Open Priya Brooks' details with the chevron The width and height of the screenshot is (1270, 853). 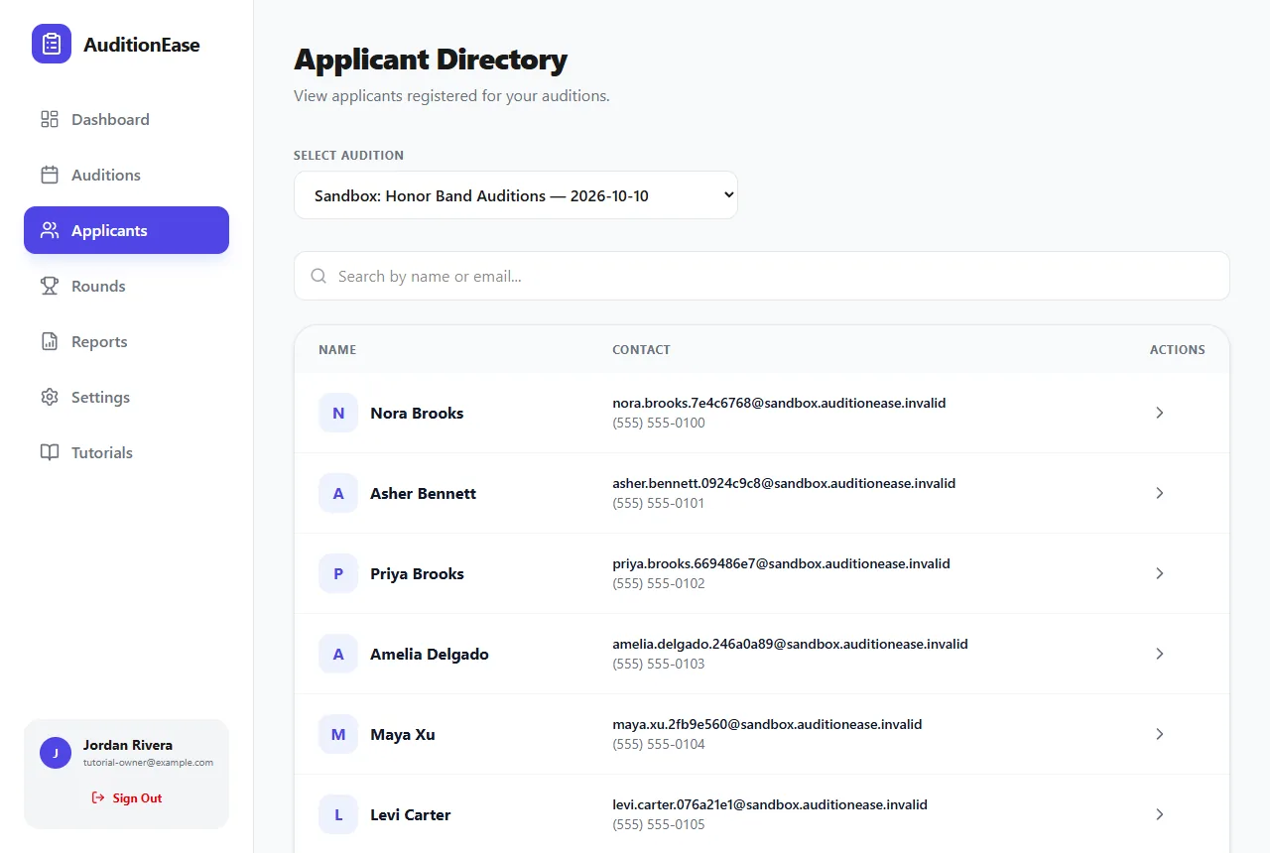1160,573
